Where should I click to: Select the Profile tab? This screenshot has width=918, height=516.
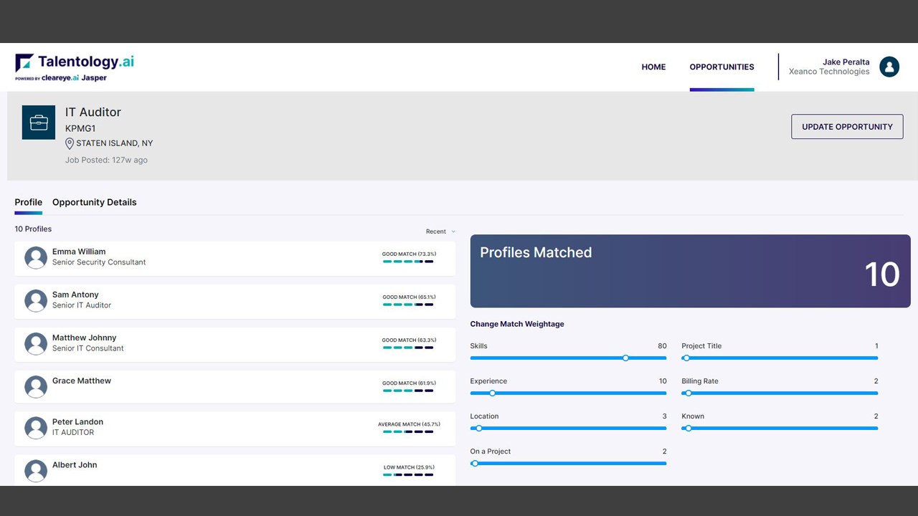coord(29,202)
